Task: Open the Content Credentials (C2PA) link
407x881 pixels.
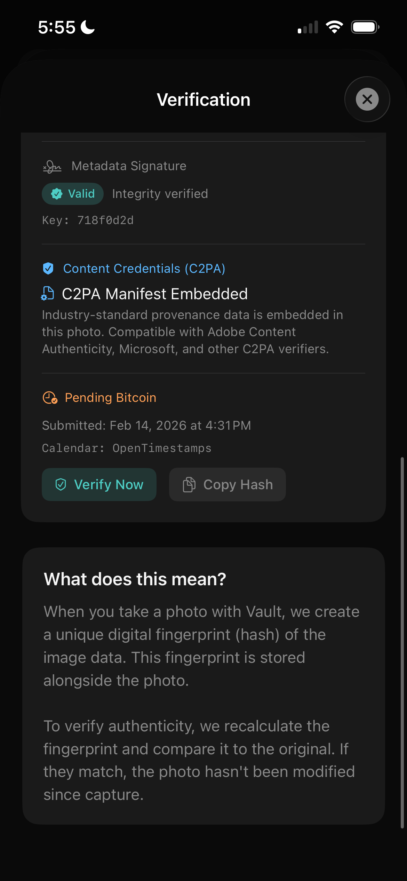Action: pyautogui.click(x=144, y=269)
